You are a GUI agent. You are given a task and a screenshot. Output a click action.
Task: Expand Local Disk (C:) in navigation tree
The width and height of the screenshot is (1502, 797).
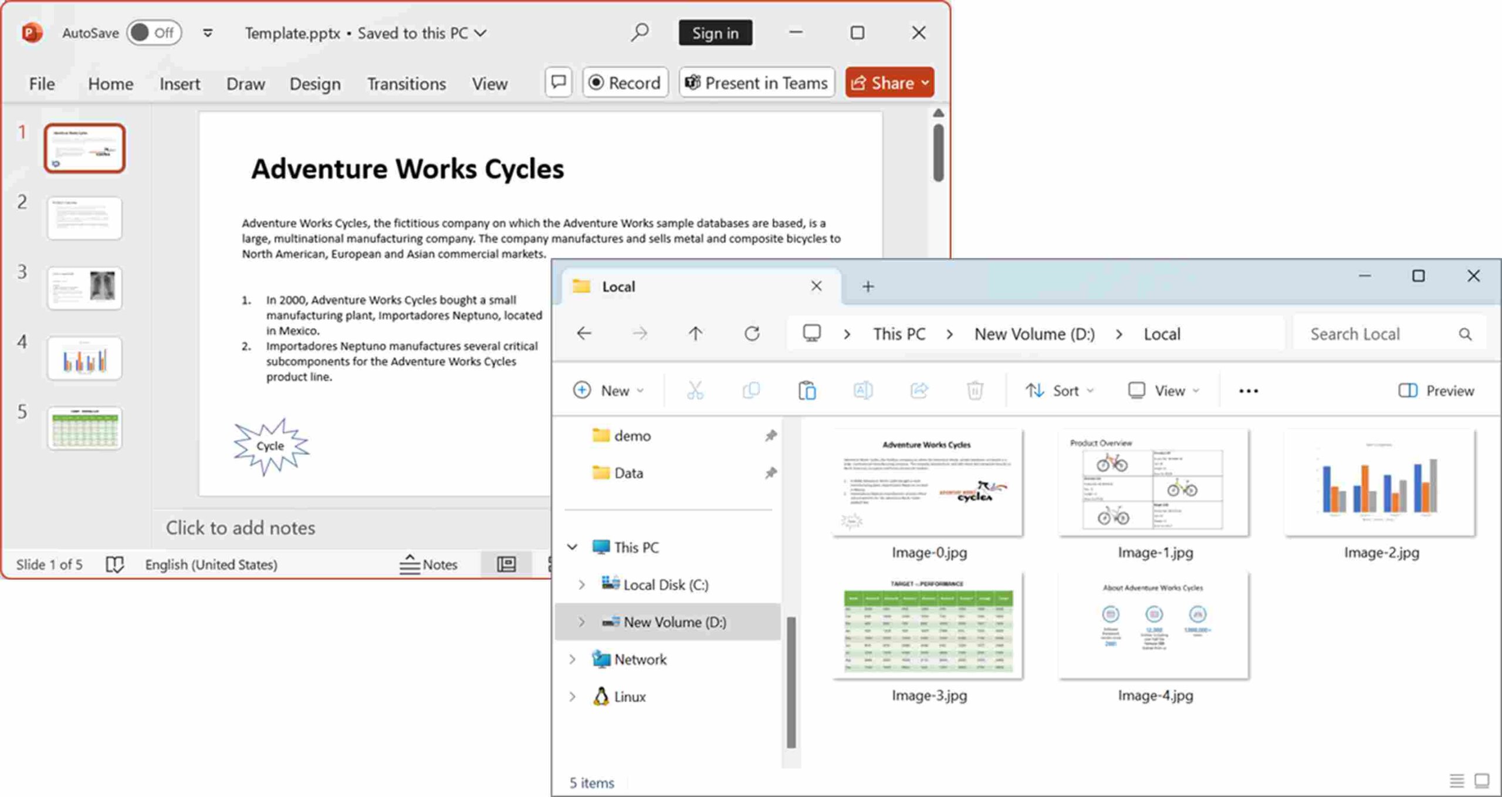coord(581,585)
